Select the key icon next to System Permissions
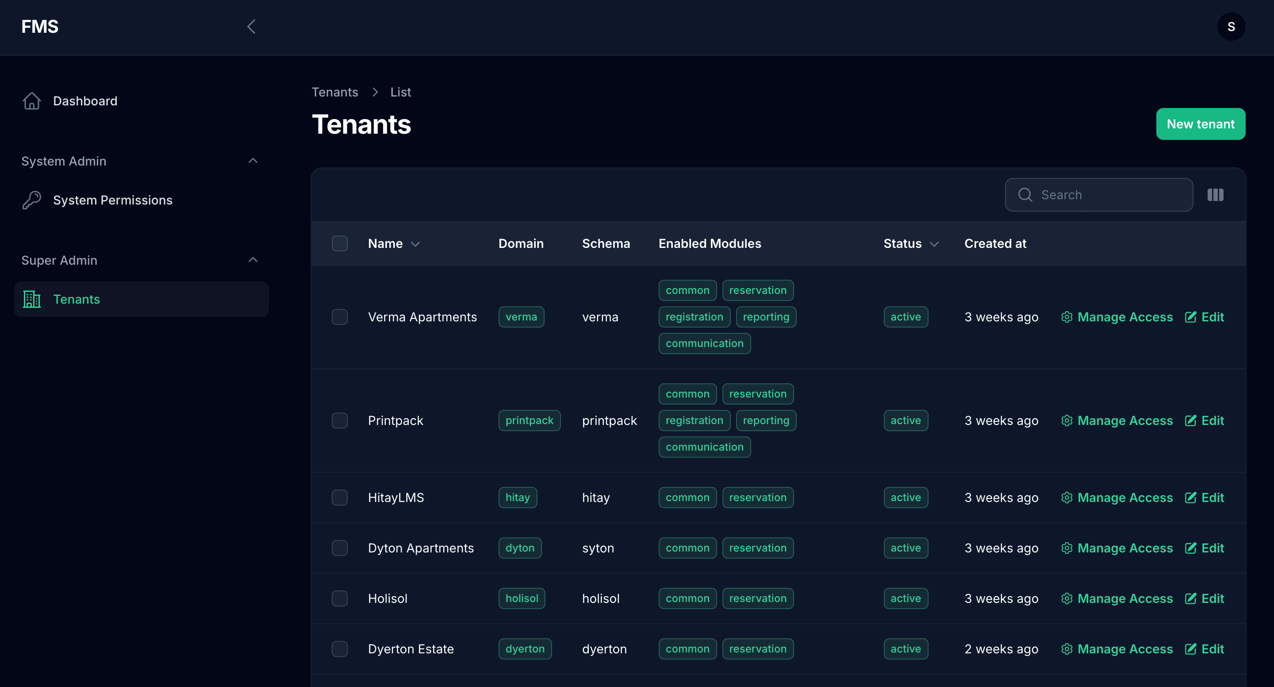Screen dimensions: 1274x687 (31, 200)
